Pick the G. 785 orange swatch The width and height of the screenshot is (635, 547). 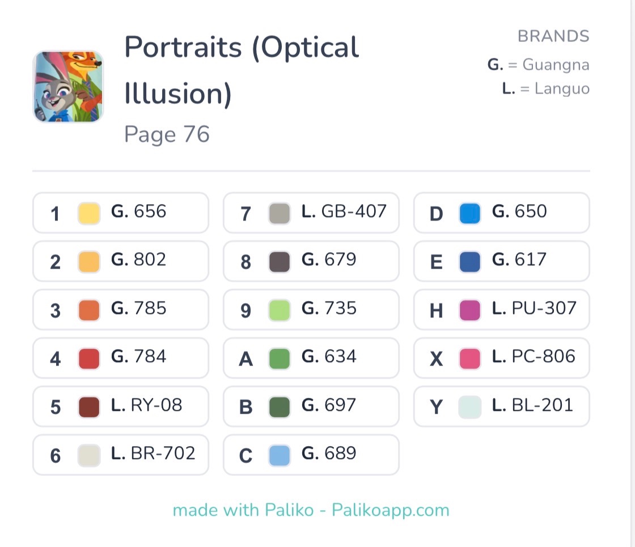(88, 310)
